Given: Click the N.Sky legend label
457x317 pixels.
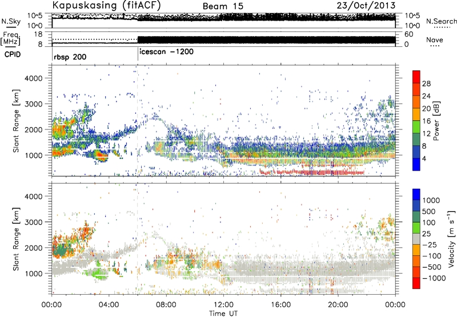Looking at the screenshot, I should tap(11, 21).
